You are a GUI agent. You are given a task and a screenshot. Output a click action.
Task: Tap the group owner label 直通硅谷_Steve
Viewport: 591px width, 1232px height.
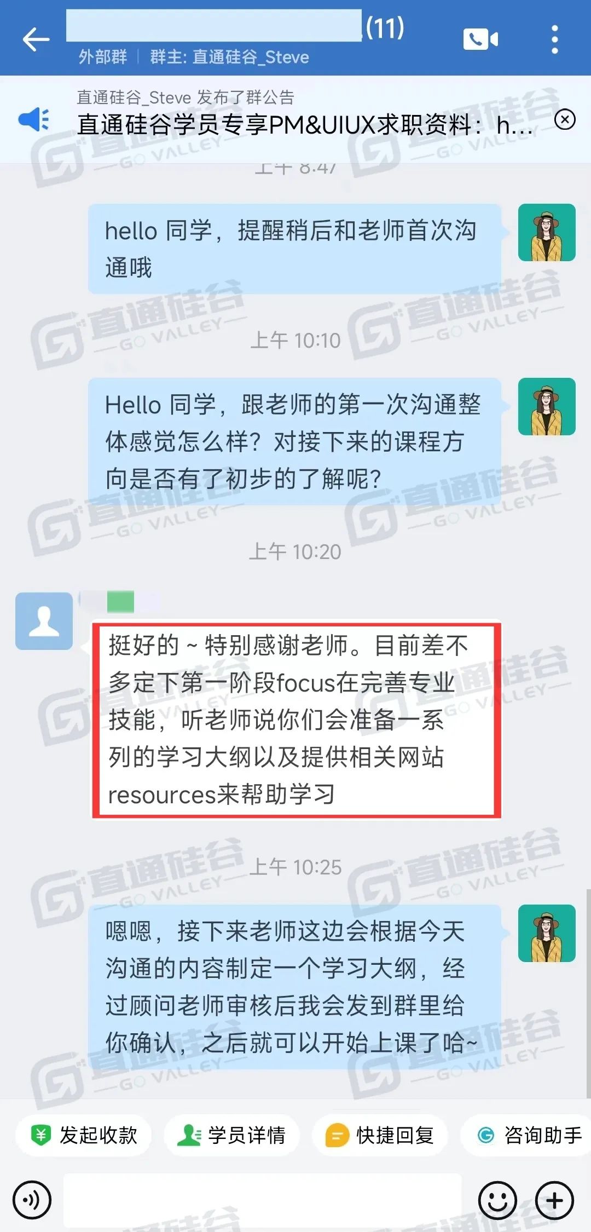tap(229, 57)
